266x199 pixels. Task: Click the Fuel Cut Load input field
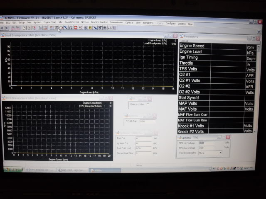pyautogui.click(x=143, y=148)
